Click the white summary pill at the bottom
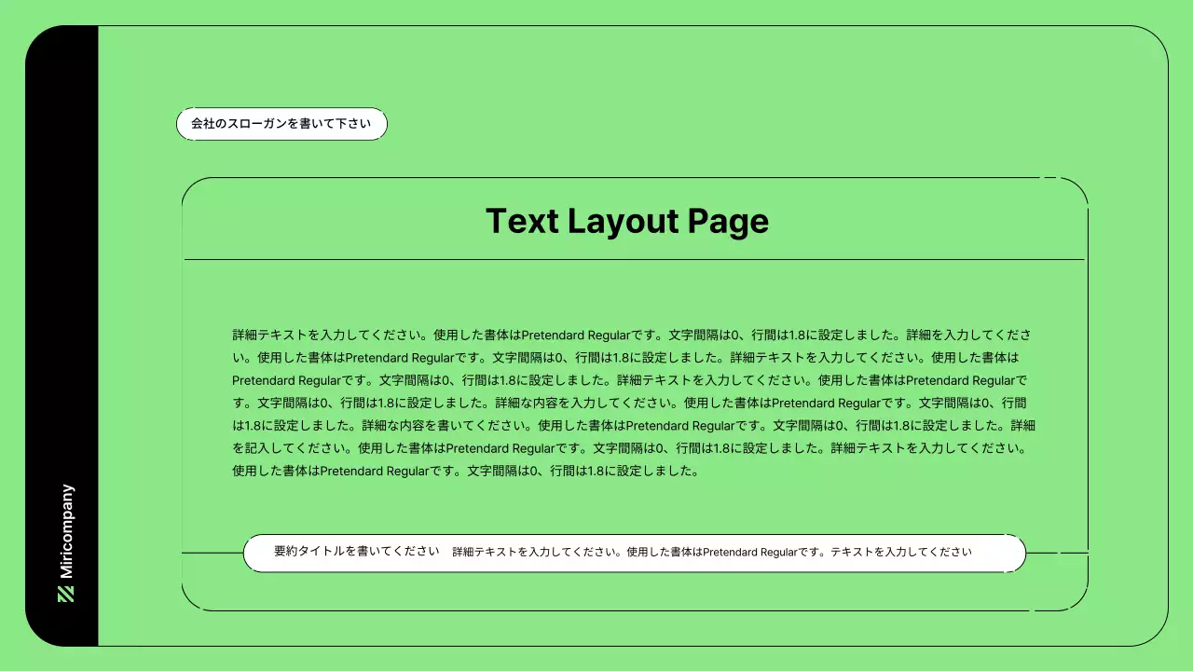Screen dimensions: 1193x671 634,553
